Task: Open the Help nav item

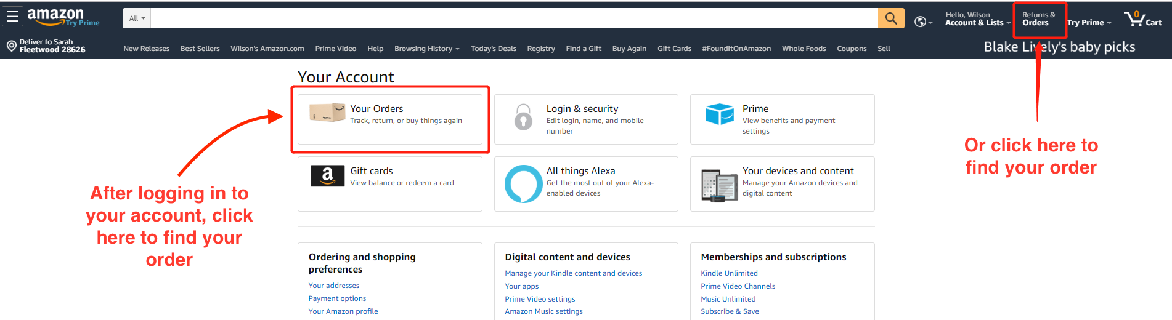Action: click(x=375, y=49)
